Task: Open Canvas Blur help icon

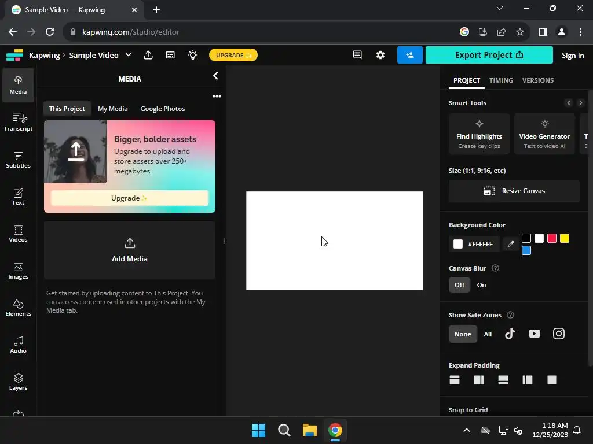Action: (x=495, y=268)
